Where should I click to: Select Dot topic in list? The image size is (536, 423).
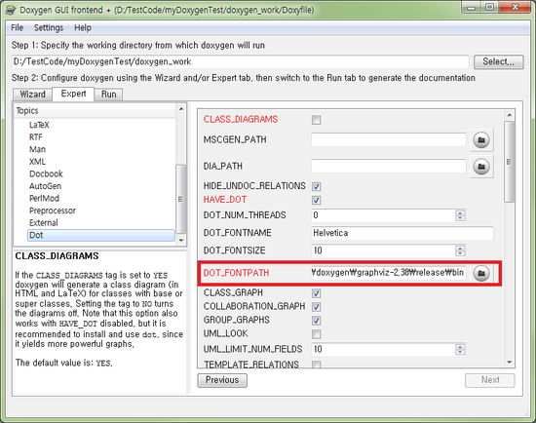100,235
